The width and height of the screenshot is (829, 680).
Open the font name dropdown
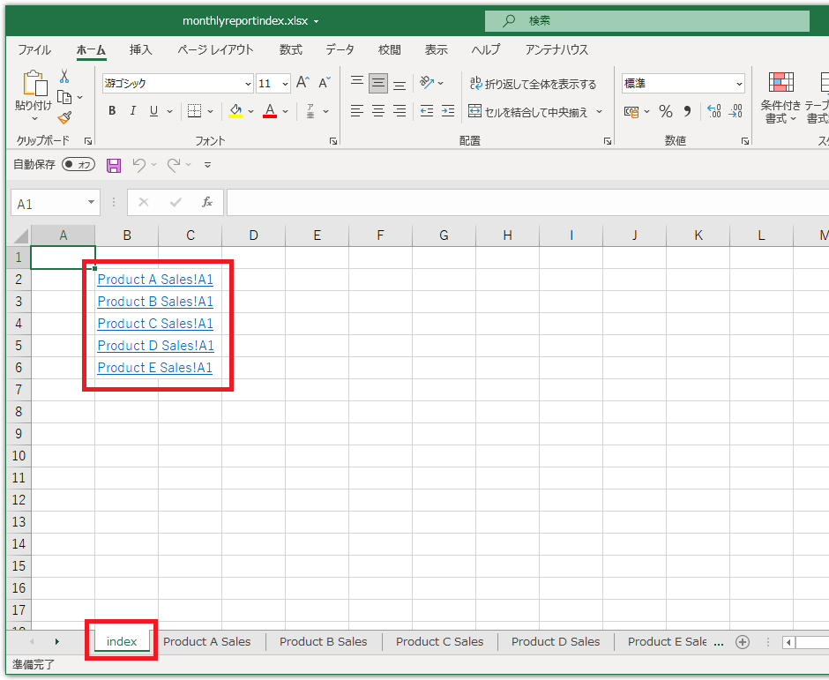pos(248,83)
